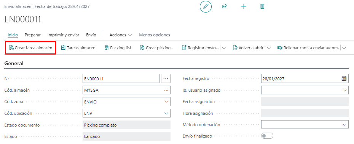The width and height of the screenshot is (354, 144).
Task: Open the Envío tab
Action: point(91,35)
